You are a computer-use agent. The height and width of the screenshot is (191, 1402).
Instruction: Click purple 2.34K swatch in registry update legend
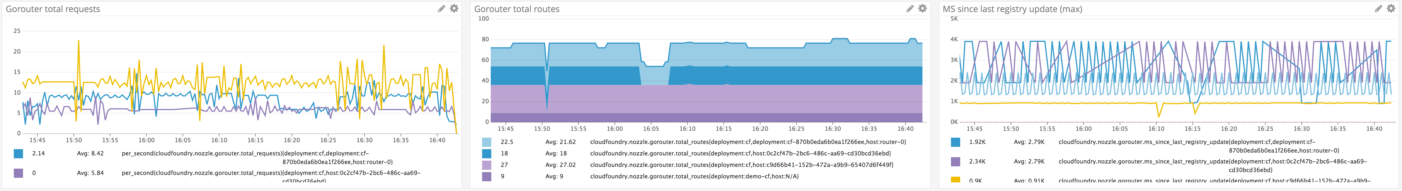(x=956, y=162)
